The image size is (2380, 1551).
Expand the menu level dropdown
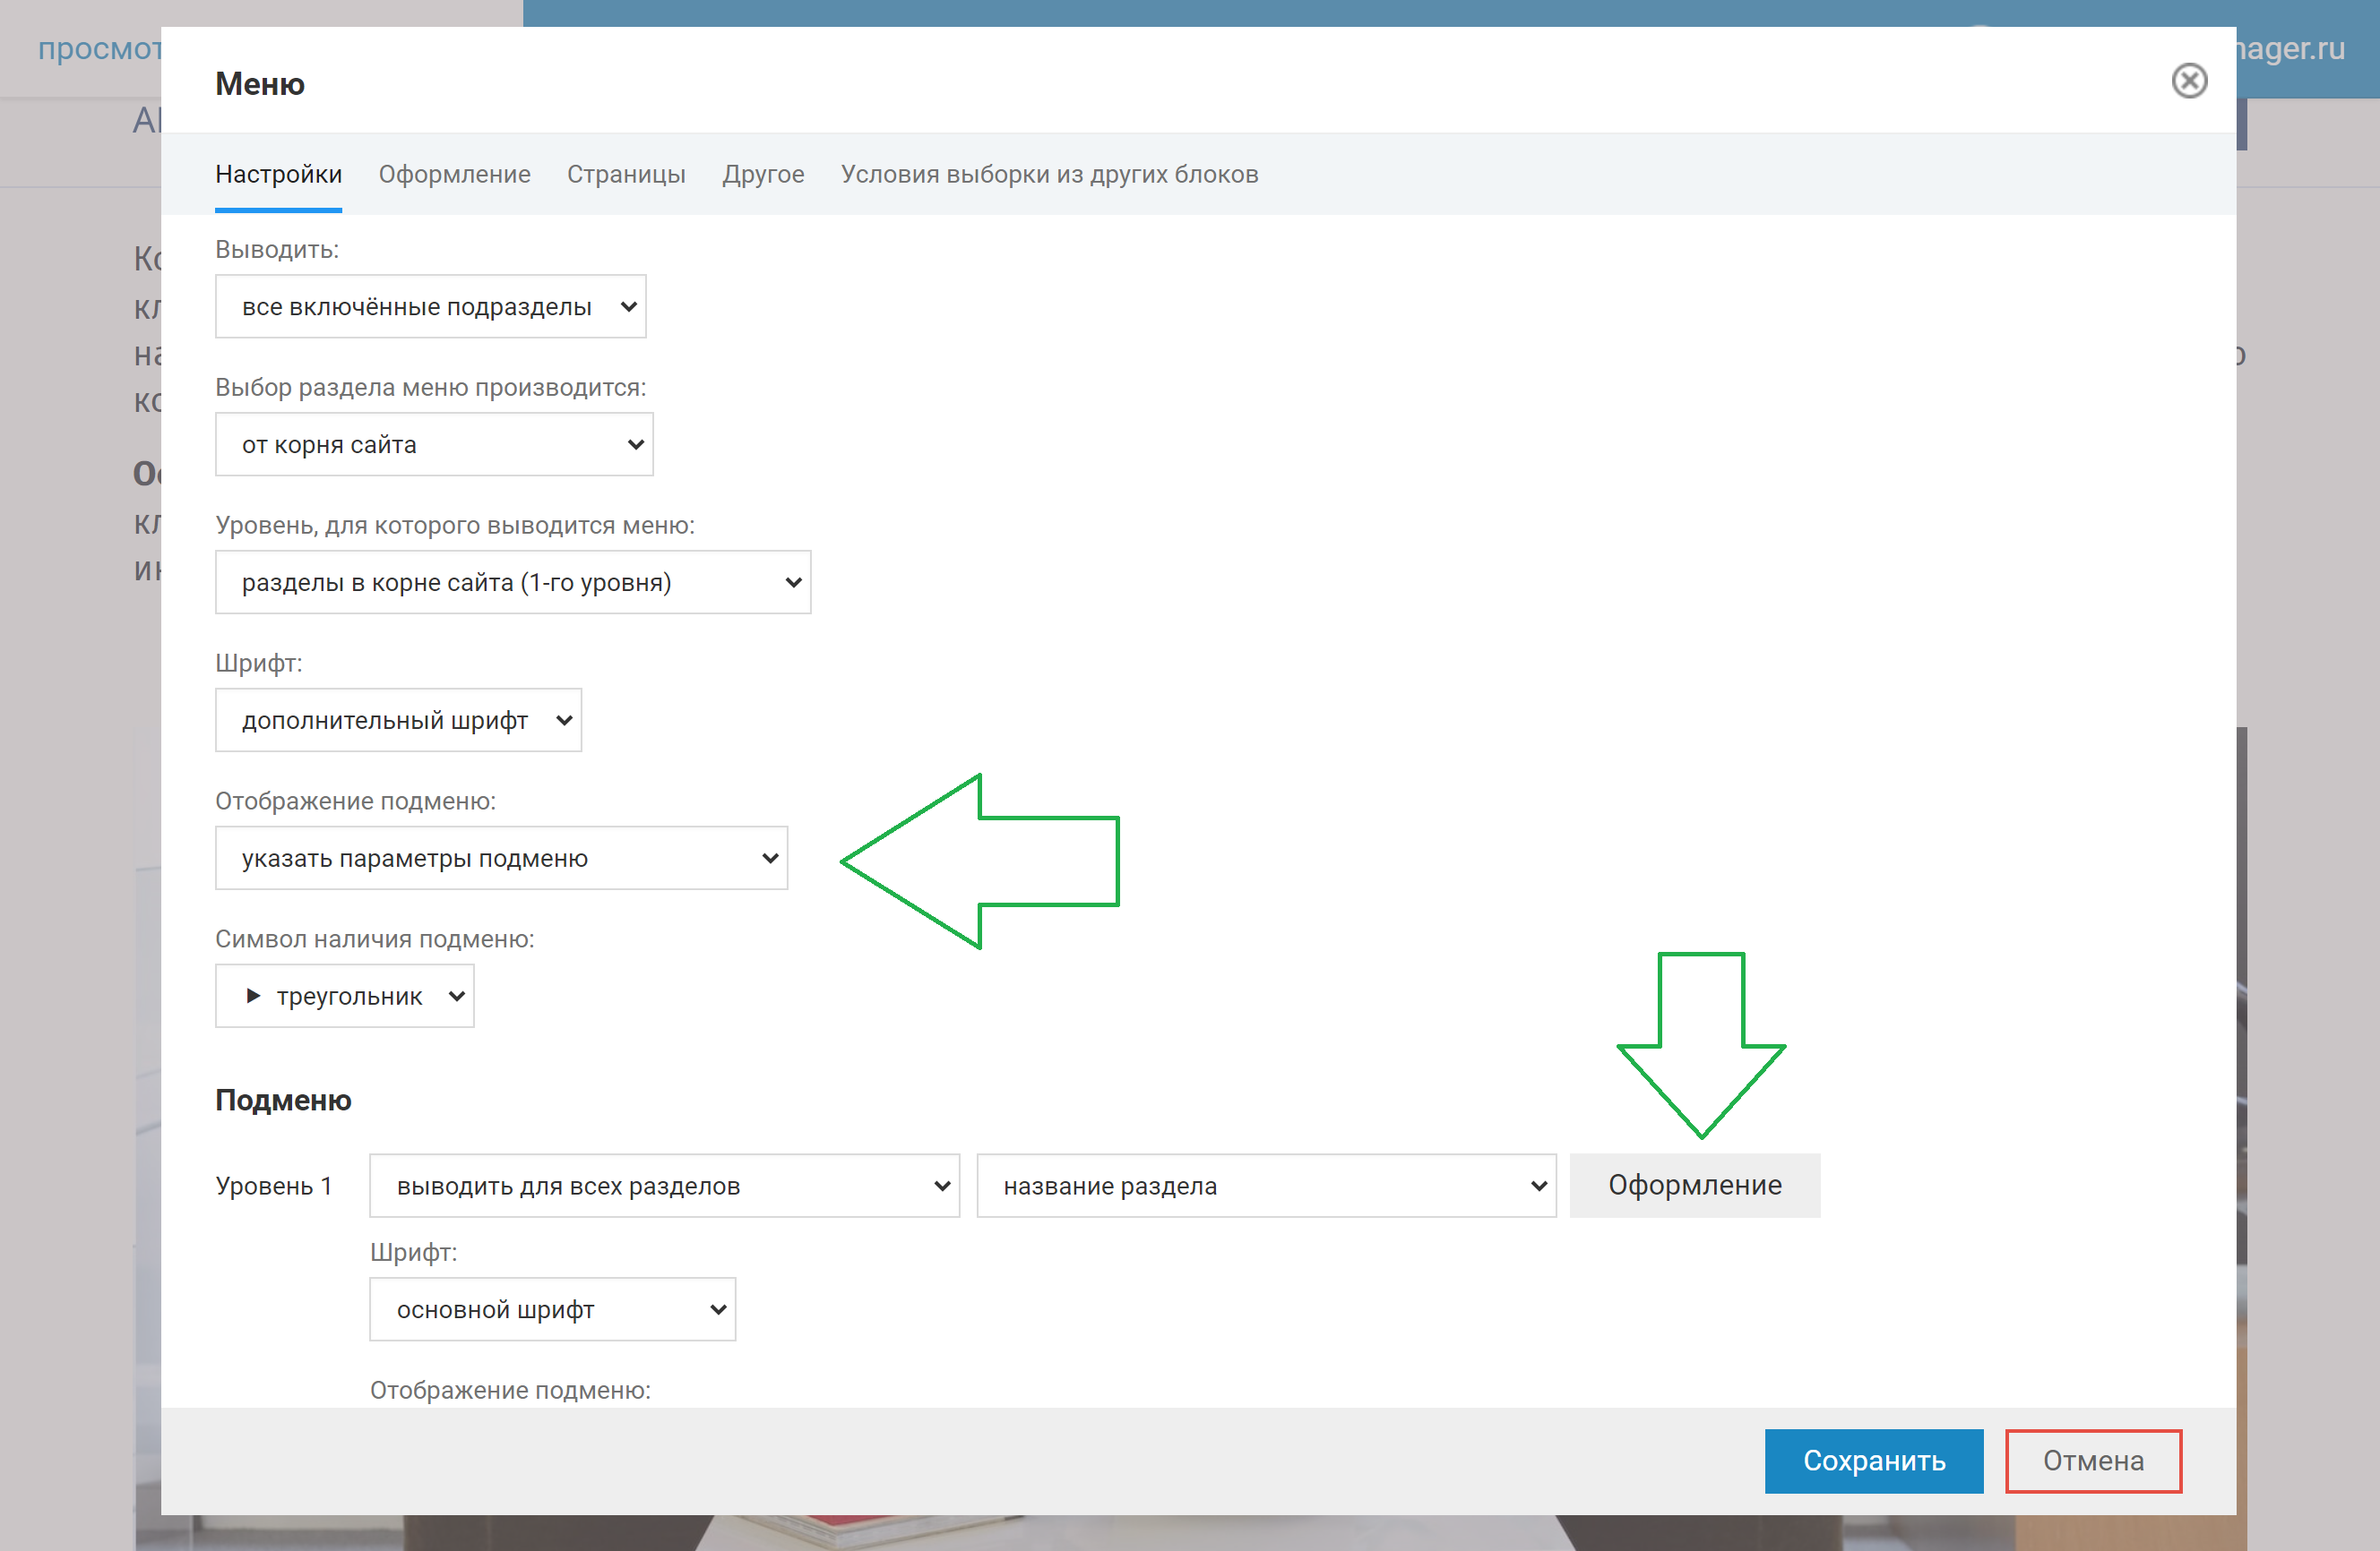512,583
